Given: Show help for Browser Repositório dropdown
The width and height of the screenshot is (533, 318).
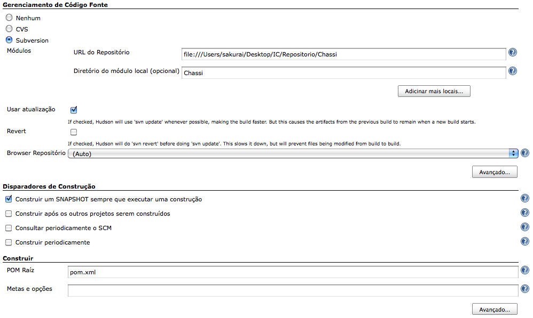Looking at the screenshot, I should 525,153.
